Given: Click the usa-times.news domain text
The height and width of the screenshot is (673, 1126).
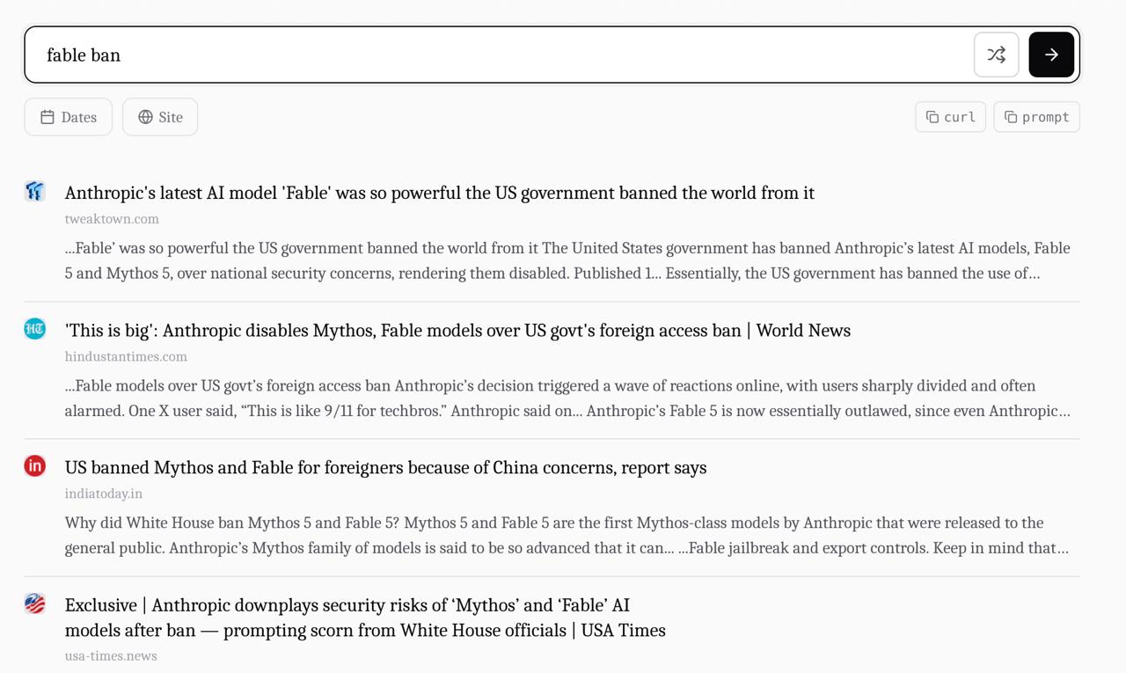Looking at the screenshot, I should click(111, 655).
